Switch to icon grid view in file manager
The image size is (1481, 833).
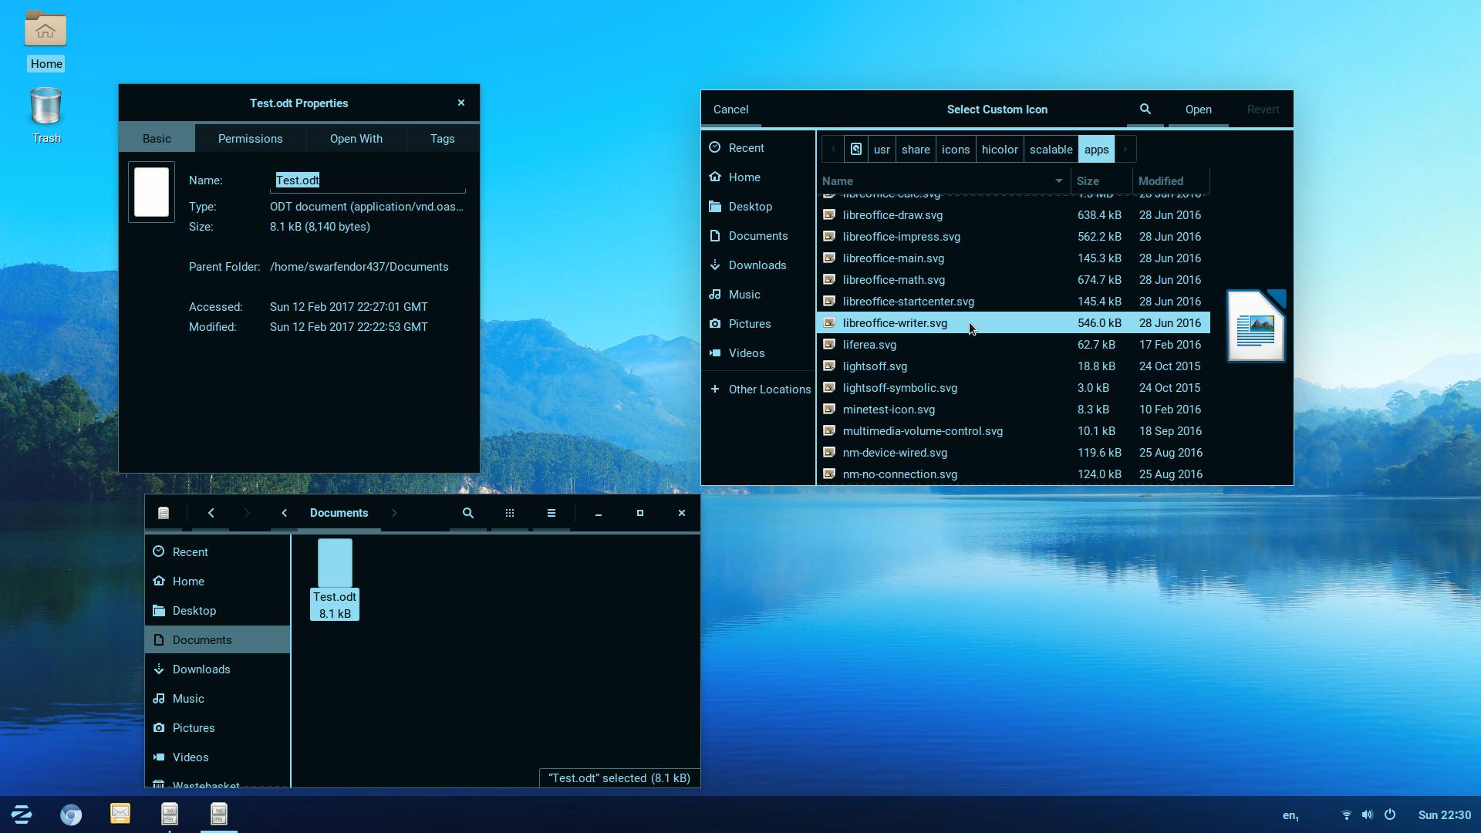[x=509, y=513]
